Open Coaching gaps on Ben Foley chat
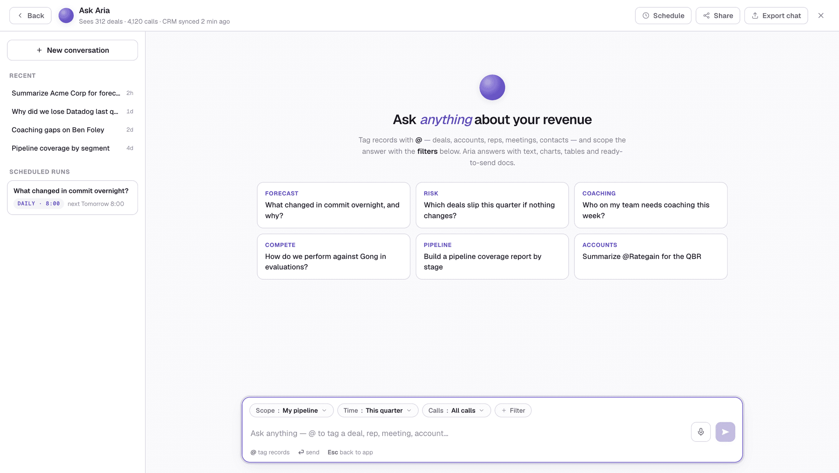 pos(73,130)
